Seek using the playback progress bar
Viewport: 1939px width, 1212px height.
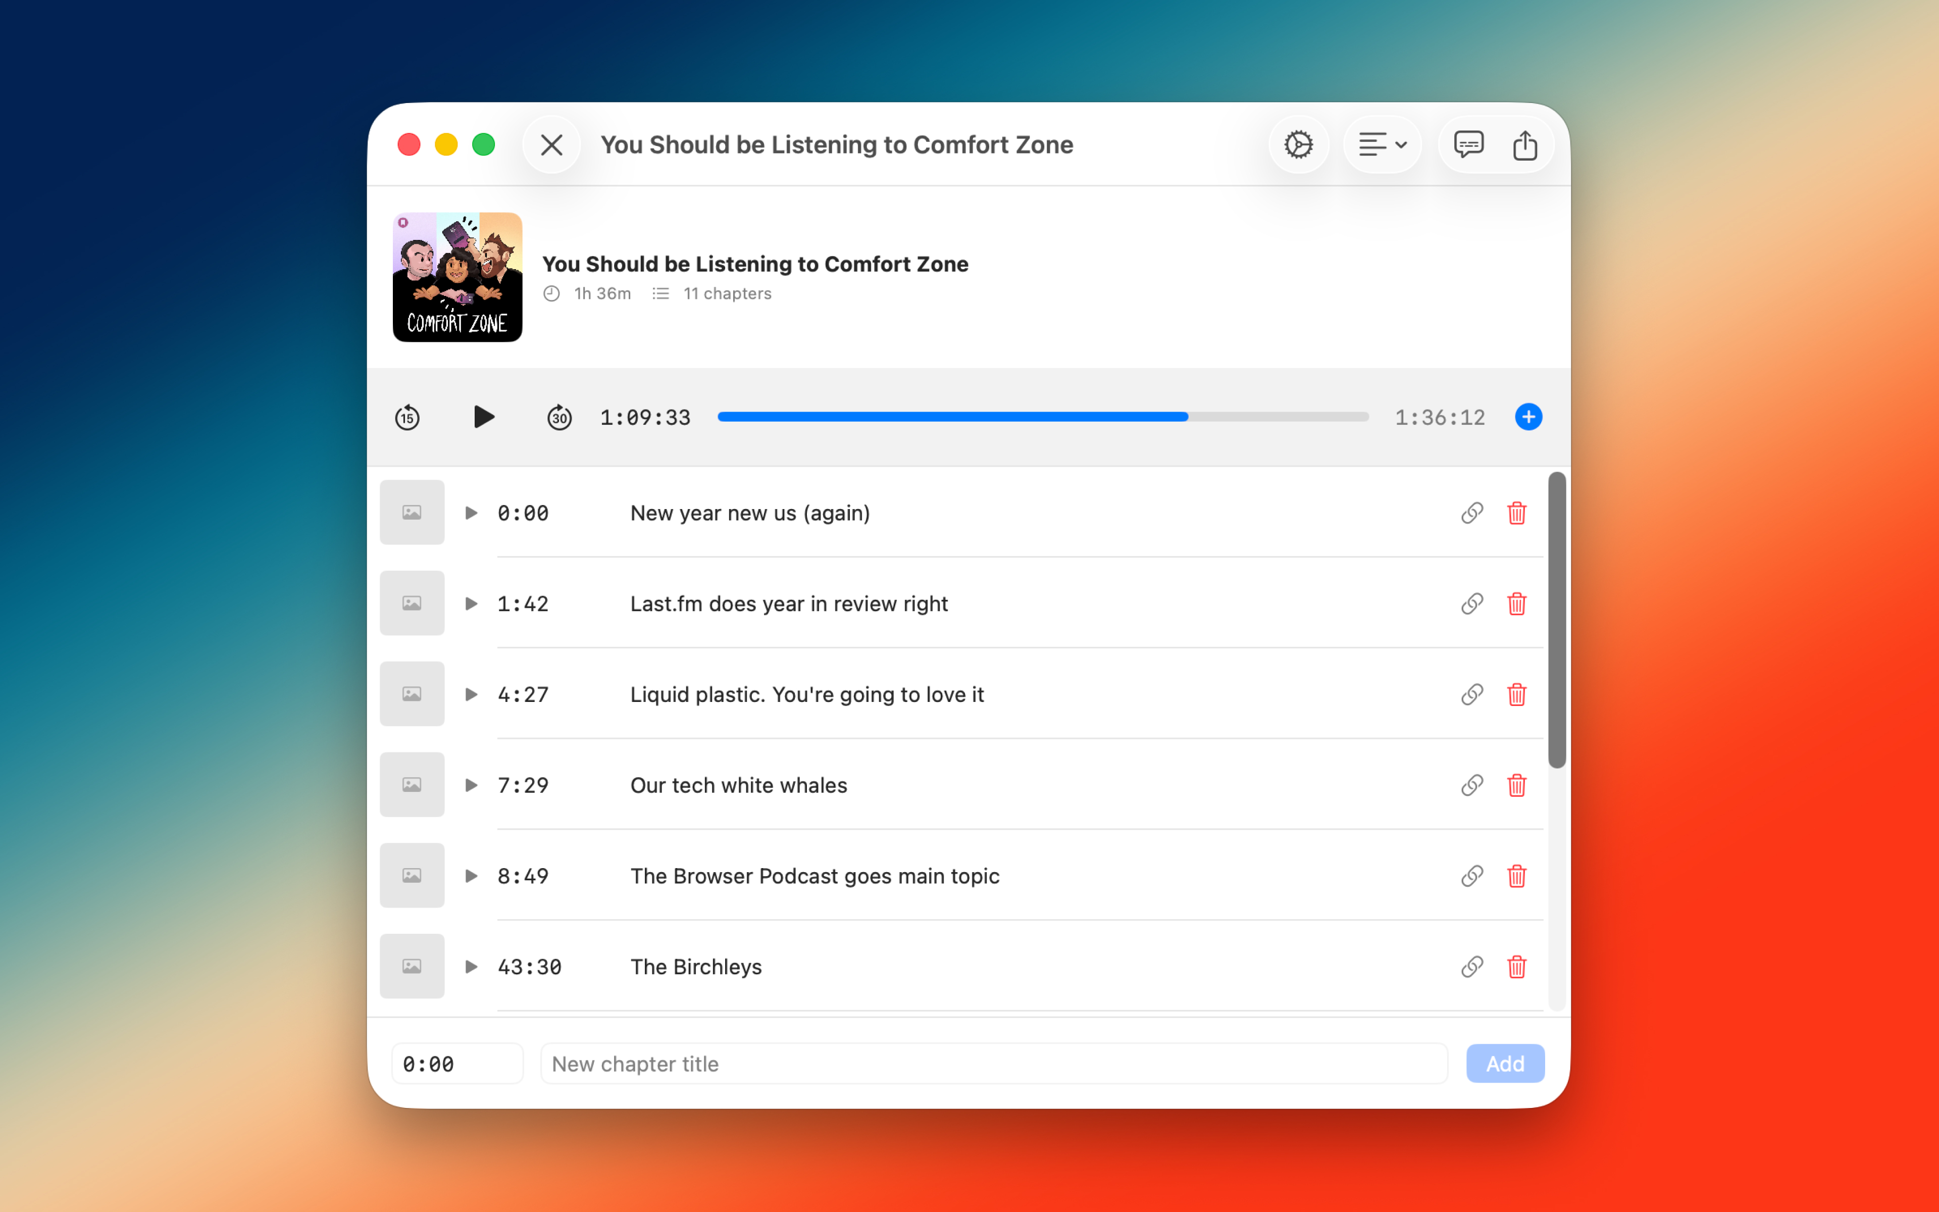[x=1042, y=416]
